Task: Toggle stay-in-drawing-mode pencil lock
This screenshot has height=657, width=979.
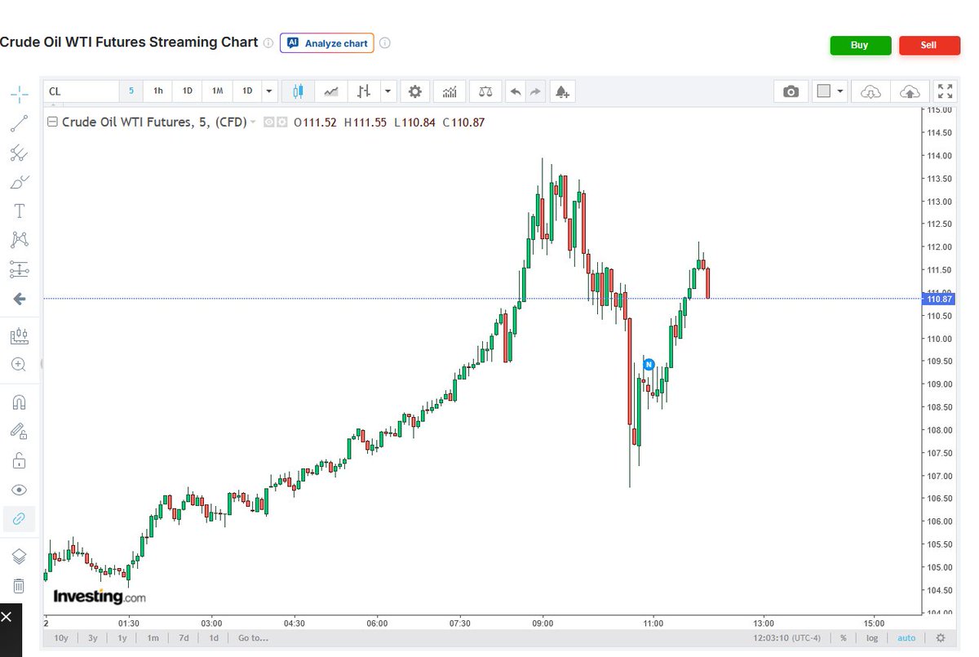Action: click(20, 431)
